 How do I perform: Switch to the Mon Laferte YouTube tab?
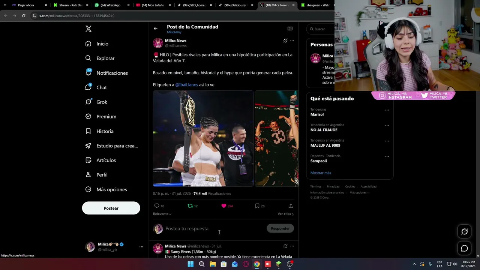(153, 5)
